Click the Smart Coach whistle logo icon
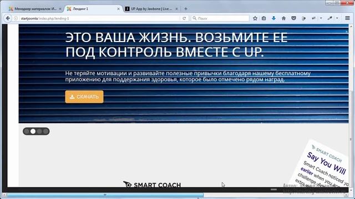The width and height of the screenshot is (355, 199). [127, 184]
